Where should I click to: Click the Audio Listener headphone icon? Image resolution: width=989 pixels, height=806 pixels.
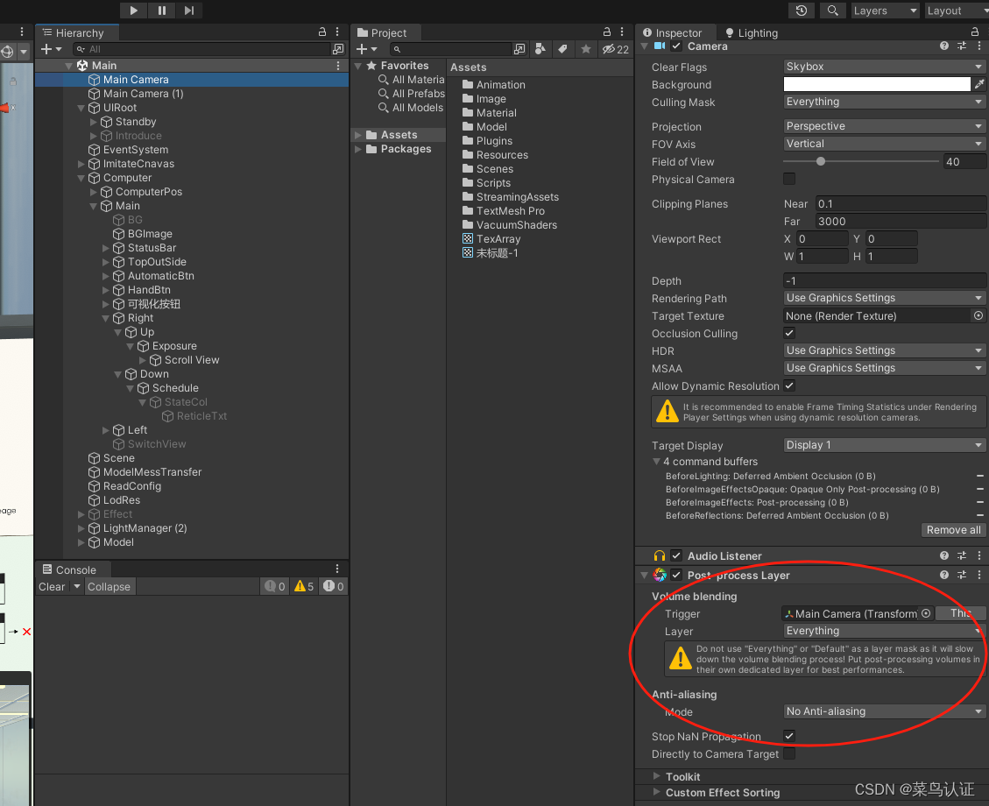(x=659, y=555)
